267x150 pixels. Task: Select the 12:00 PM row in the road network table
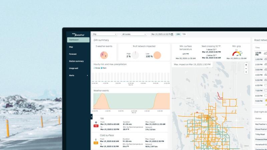261,54
